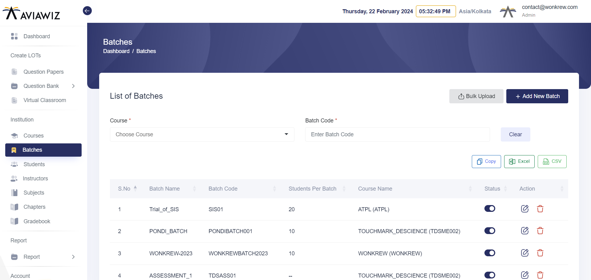Collapse sidebar with back arrow icon
This screenshot has height=280, width=591.
(87, 11)
